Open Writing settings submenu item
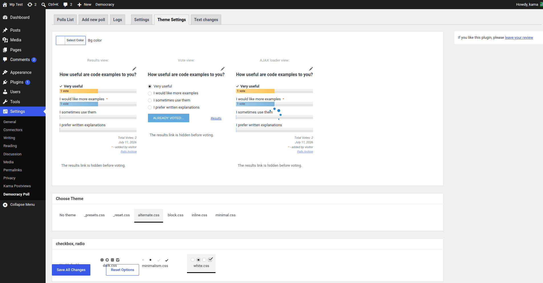This screenshot has height=283, width=543. coord(9,138)
